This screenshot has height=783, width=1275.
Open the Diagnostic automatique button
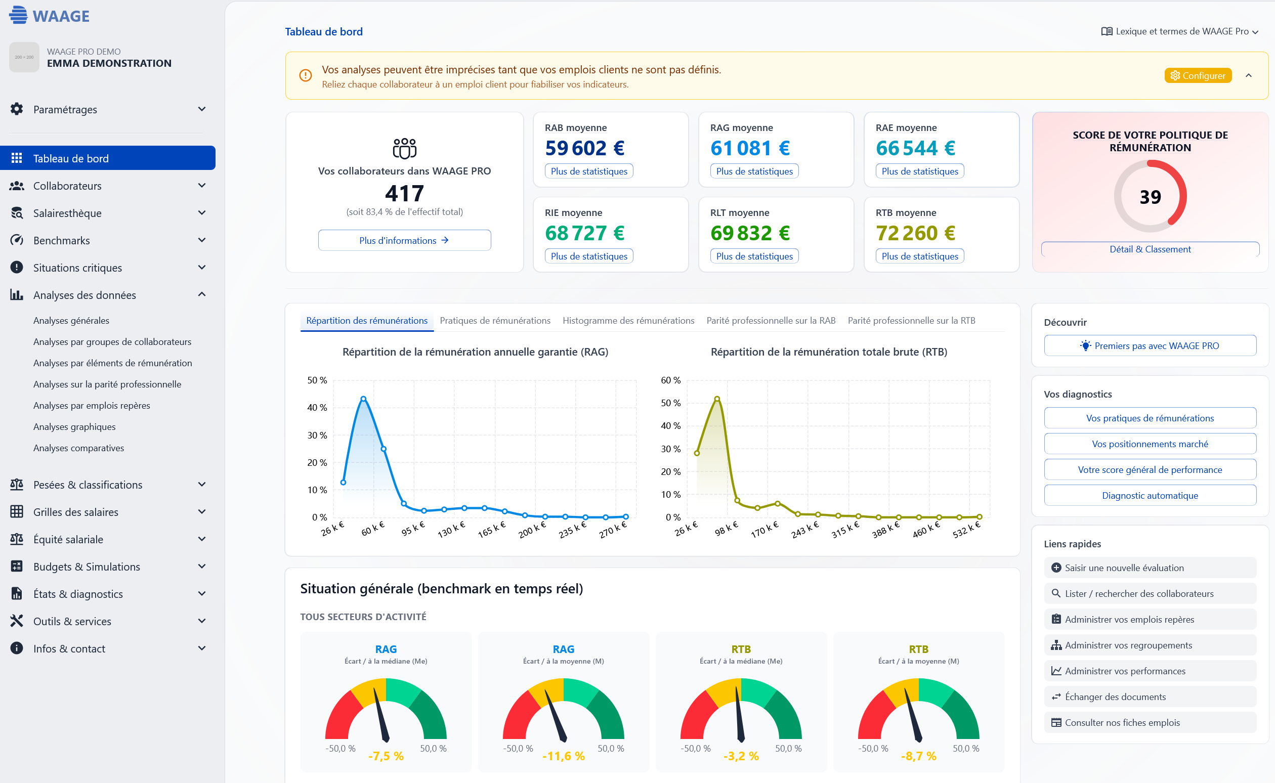(1150, 496)
